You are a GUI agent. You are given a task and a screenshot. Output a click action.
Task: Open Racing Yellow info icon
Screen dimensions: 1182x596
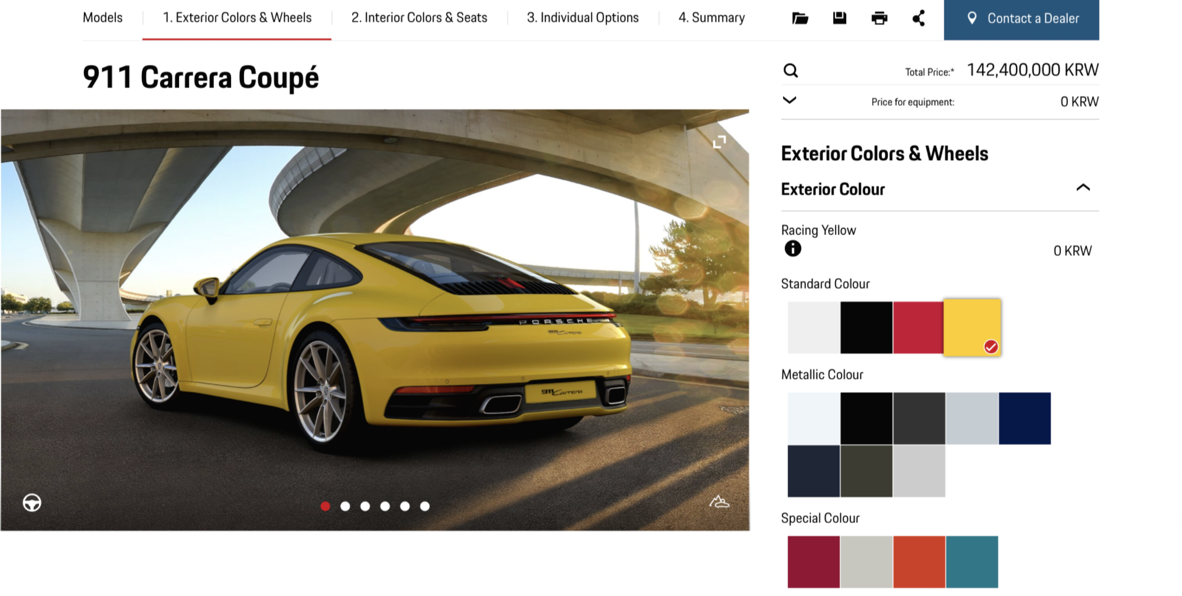pyautogui.click(x=793, y=249)
